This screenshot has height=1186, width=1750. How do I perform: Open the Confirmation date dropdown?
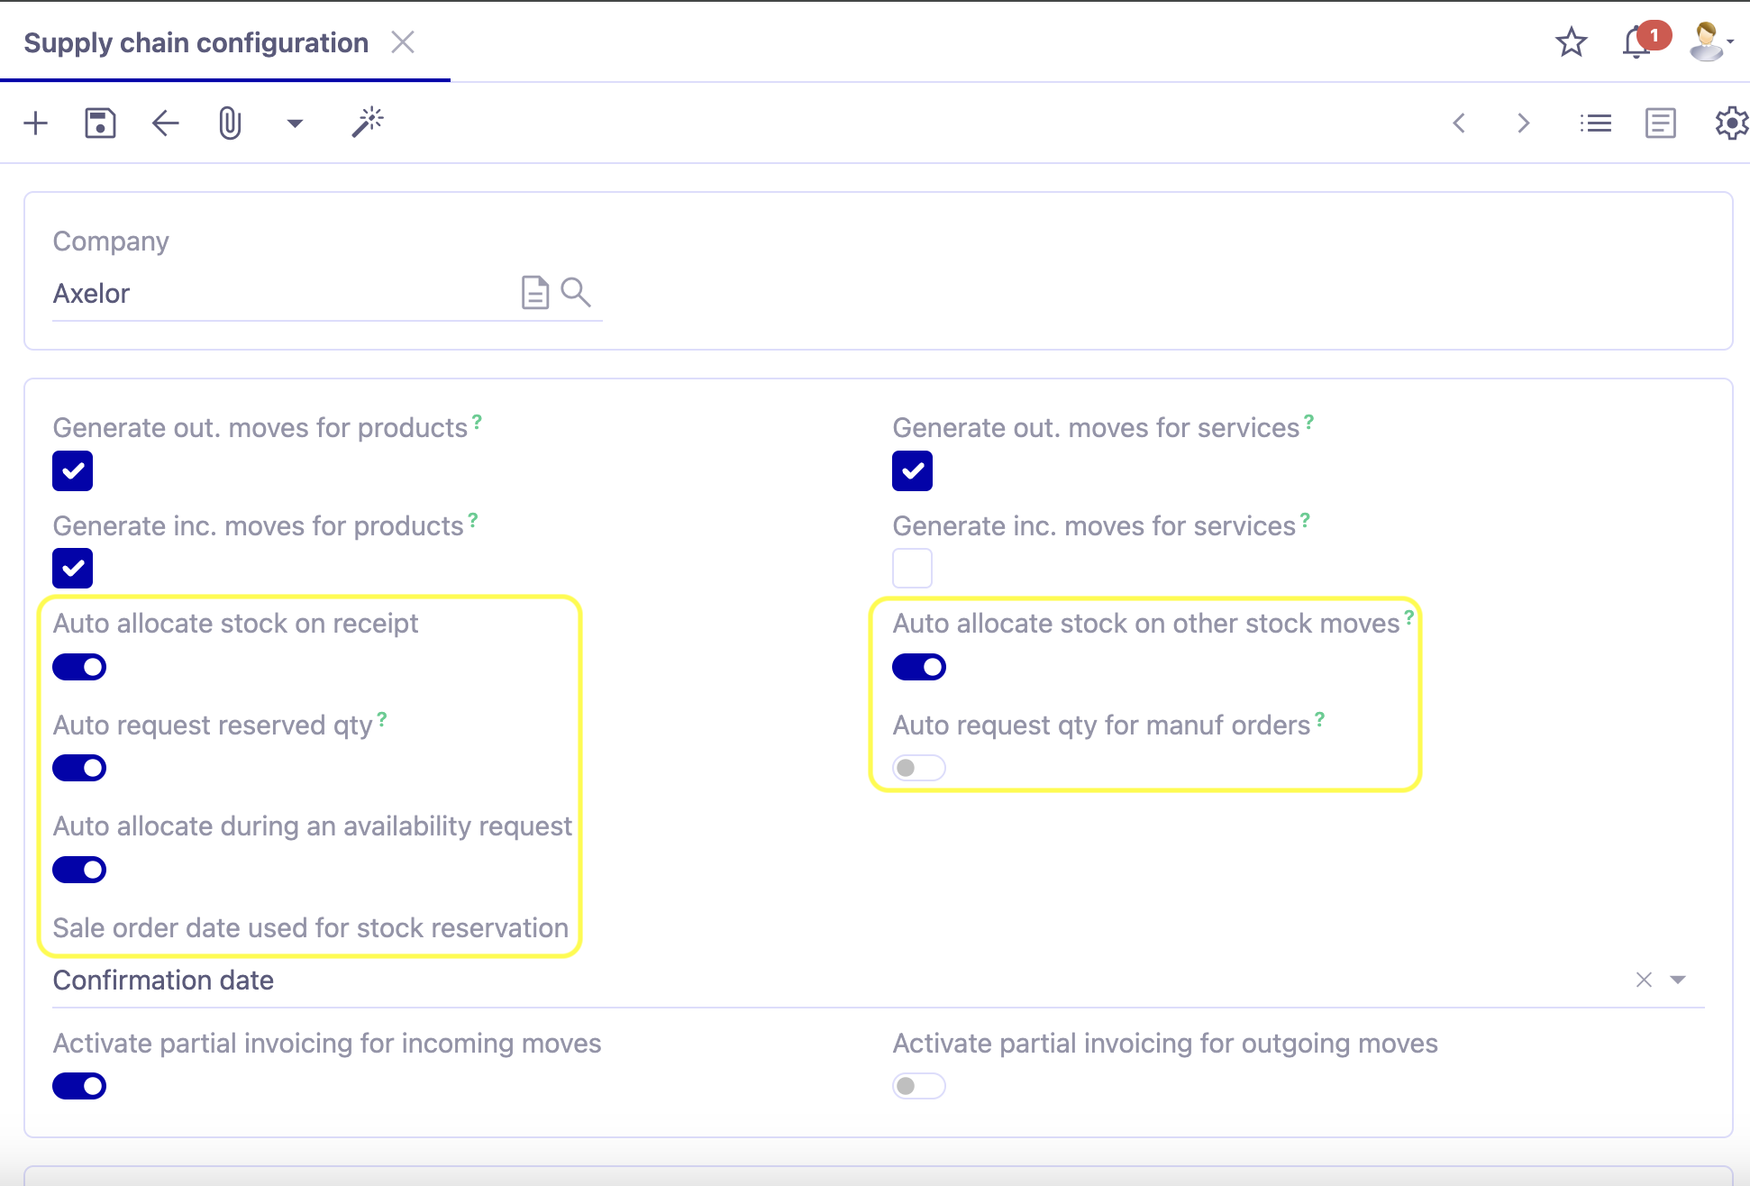[x=1678, y=980]
